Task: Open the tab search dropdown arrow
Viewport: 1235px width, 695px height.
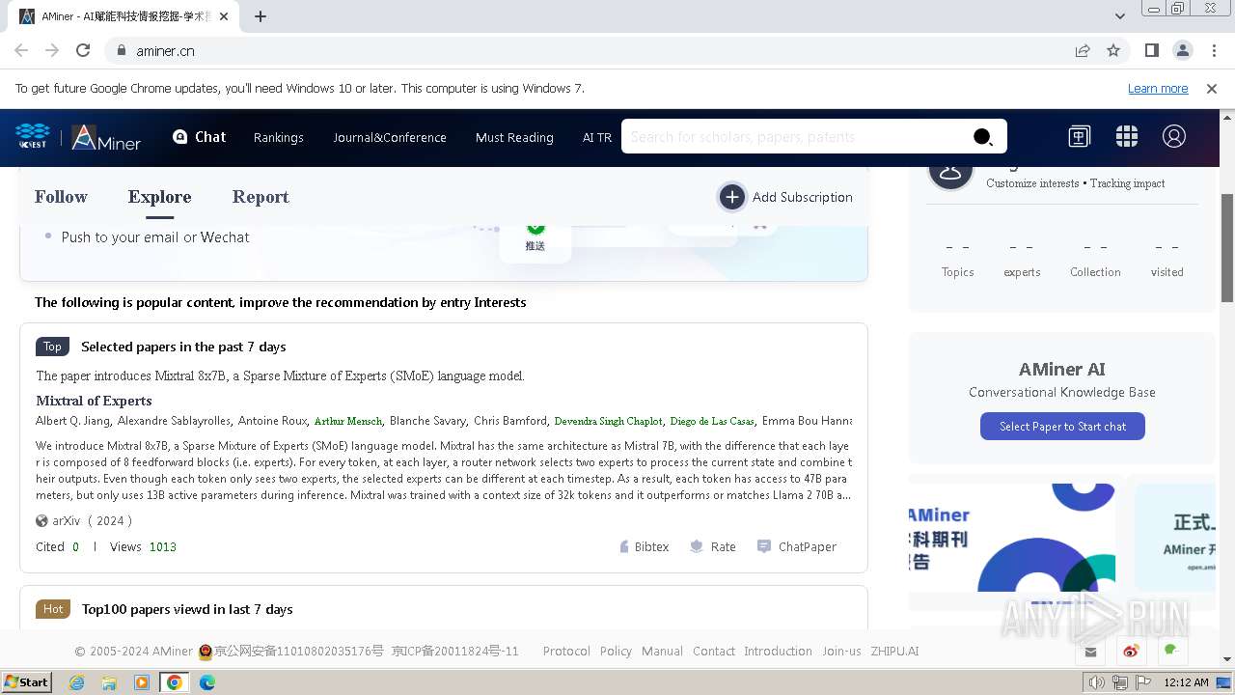Action: (1120, 16)
